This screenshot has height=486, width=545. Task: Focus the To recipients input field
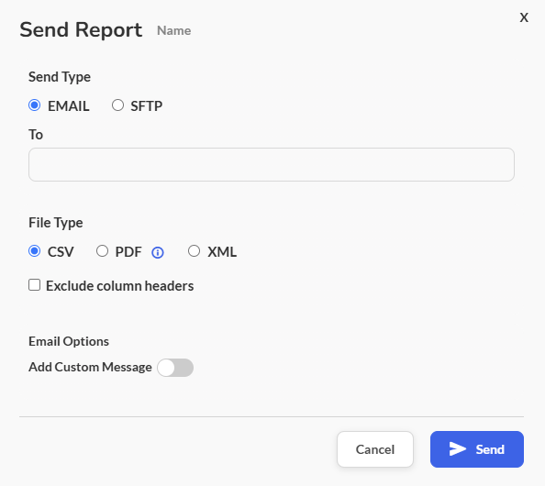(272, 165)
